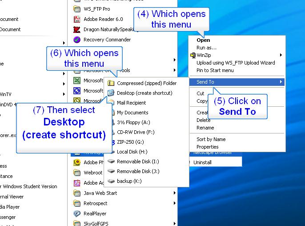
Task: Open WS_FTP Pro program entry
Action: (96, 9)
